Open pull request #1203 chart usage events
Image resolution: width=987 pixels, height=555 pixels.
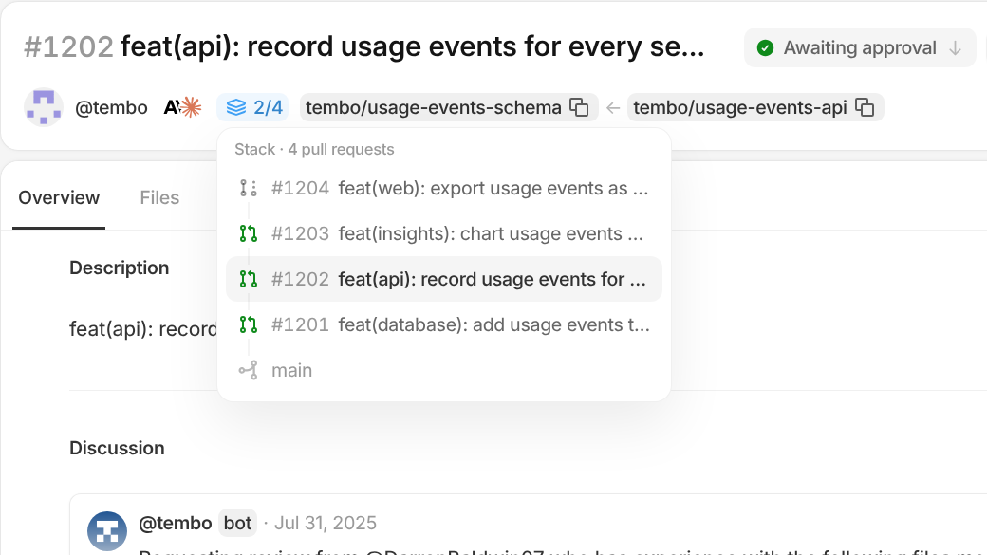click(444, 233)
